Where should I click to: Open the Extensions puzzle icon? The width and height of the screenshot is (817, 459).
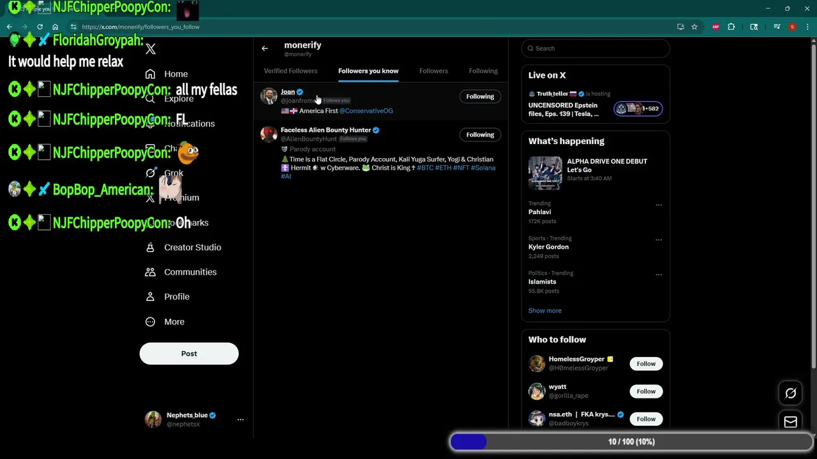click(x=731, y=27)
